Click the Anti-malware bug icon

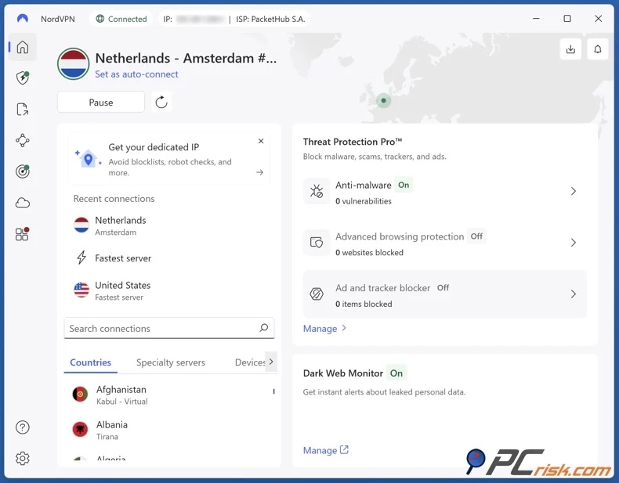pos(317,191)
